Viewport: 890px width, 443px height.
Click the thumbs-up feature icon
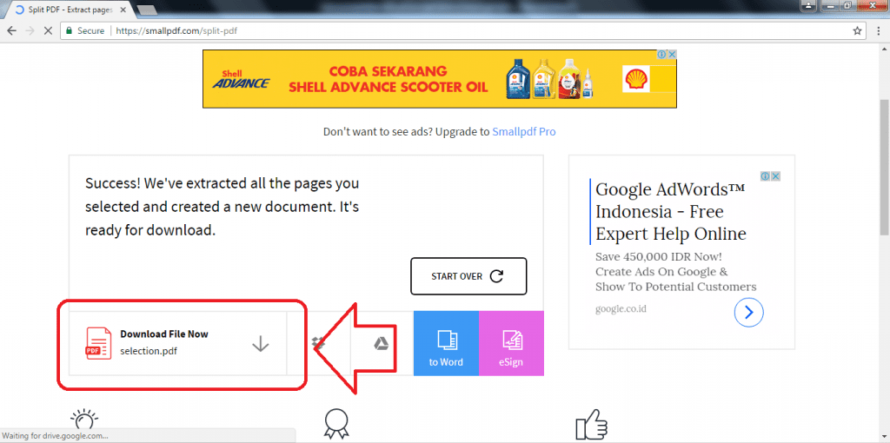coord(591,424)
